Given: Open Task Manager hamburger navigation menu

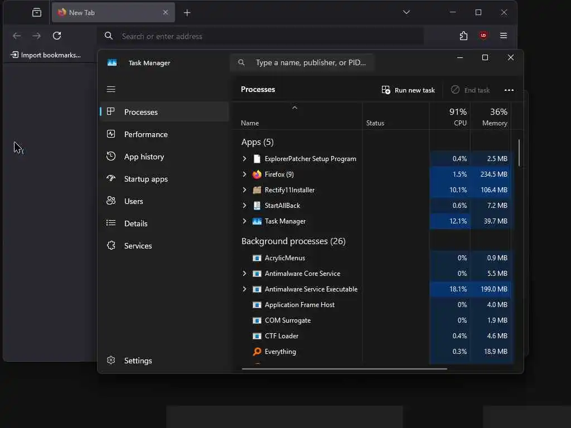Looking at the screenshot, I should click(111, 89).
